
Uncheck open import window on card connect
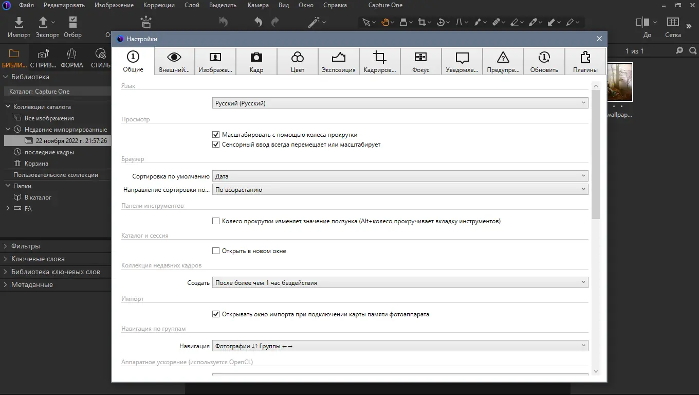point(216,314)
